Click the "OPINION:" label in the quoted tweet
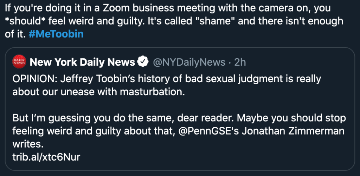This screenshot has height=176, width=360. click(x=35, y=79)
